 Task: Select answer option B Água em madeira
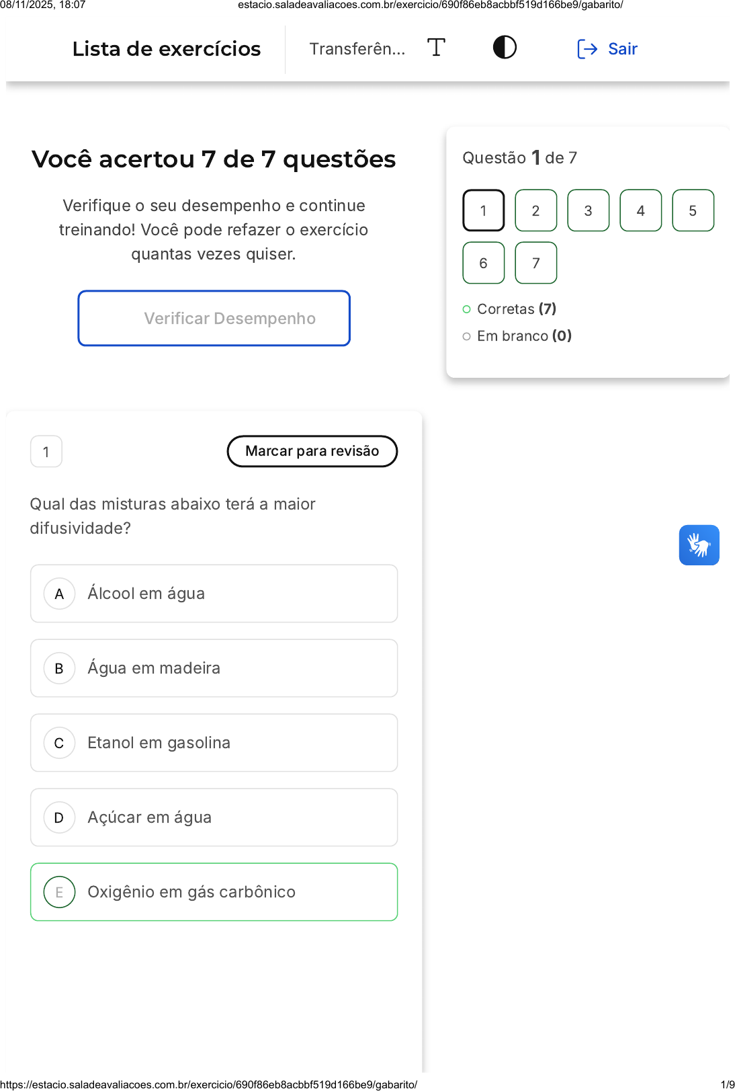(x=214, y=668)
